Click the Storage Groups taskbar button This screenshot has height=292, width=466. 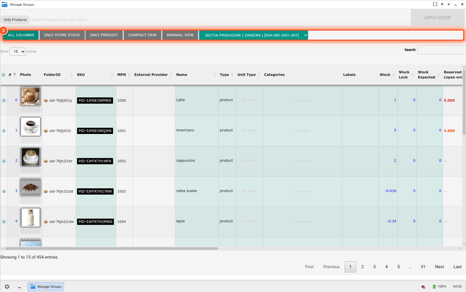click(46, 287)
